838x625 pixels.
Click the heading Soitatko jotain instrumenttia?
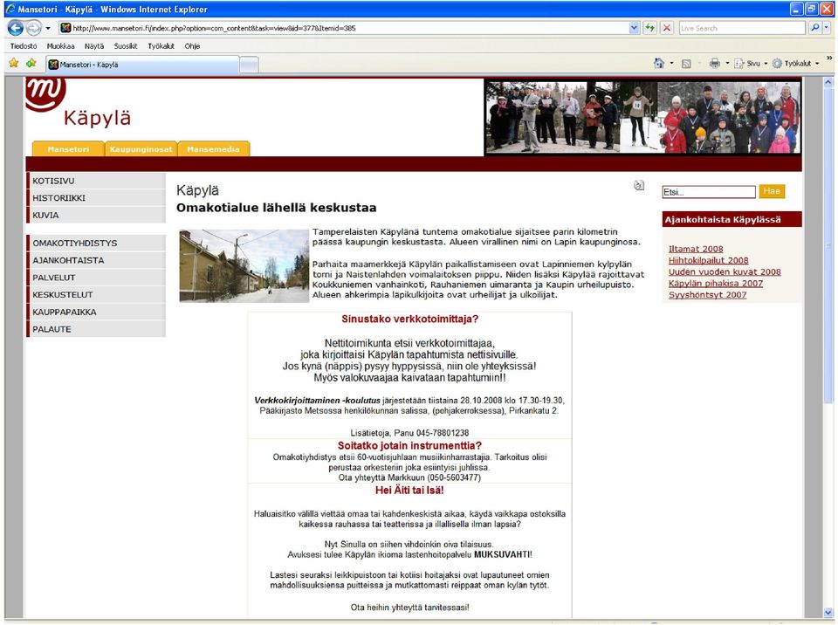click(410, 445)
